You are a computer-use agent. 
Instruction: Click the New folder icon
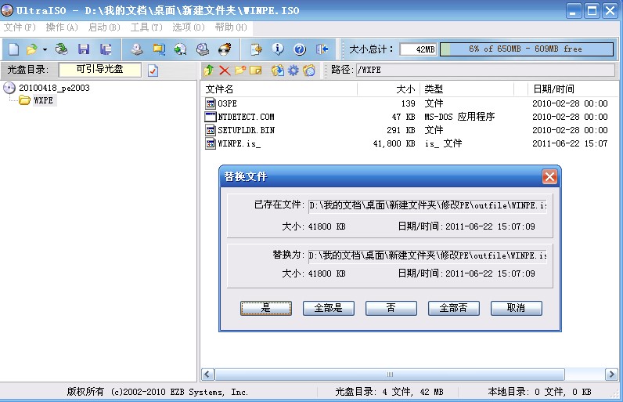pyautogui.click(x=240, y=71)
